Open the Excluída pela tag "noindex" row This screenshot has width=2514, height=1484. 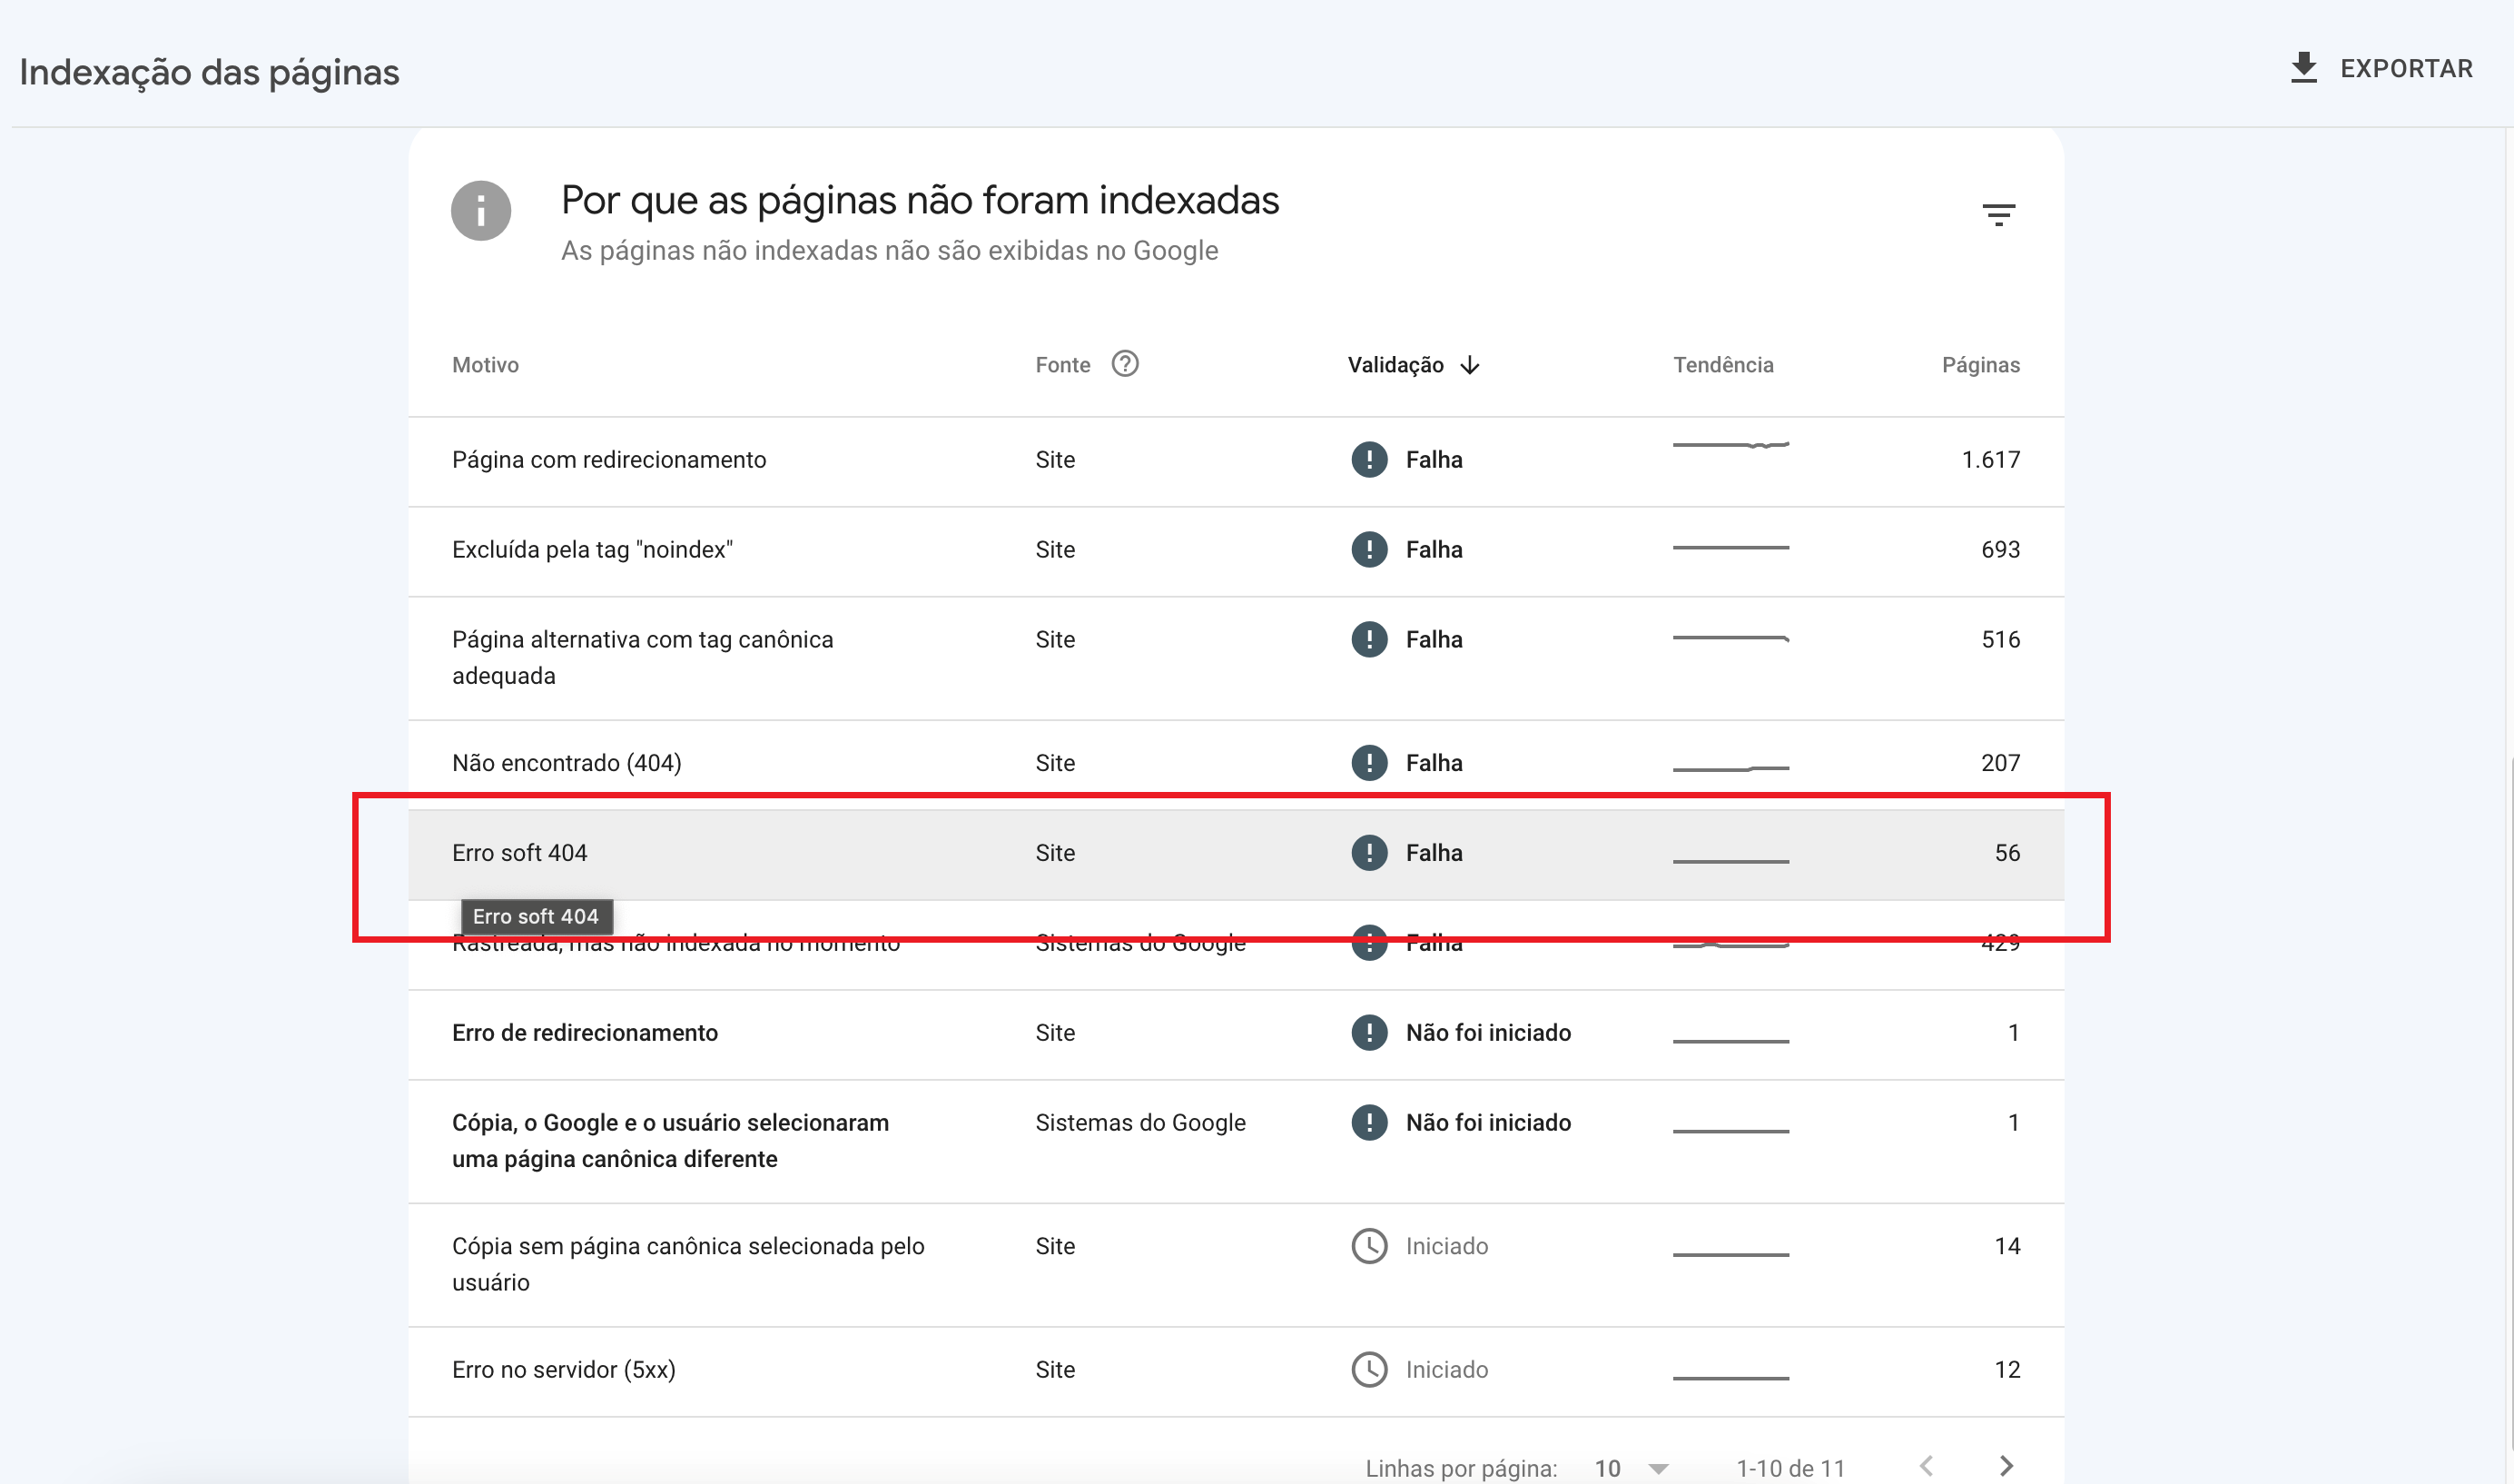(x=1236, y=551)
